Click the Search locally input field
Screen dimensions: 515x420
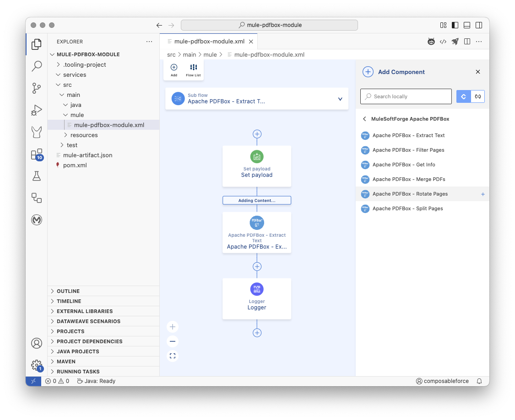406,96
